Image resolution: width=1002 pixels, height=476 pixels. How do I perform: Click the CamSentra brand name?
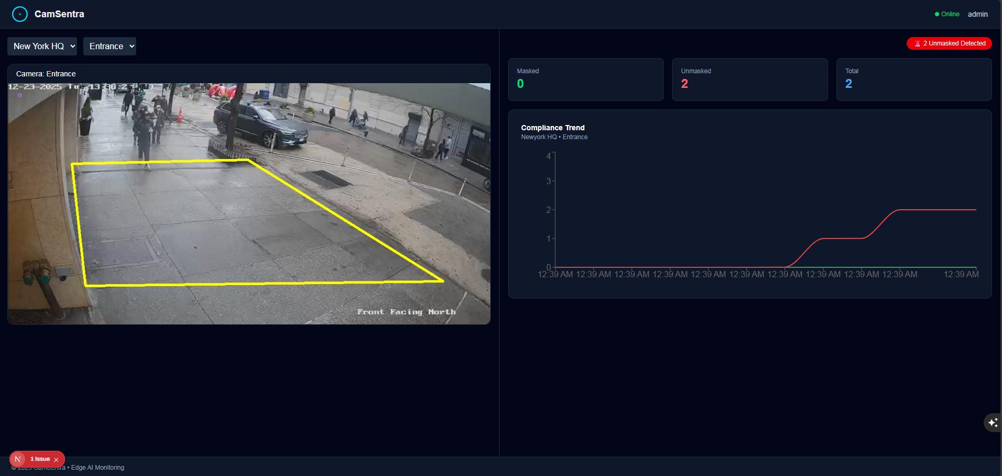click(59, 14)
